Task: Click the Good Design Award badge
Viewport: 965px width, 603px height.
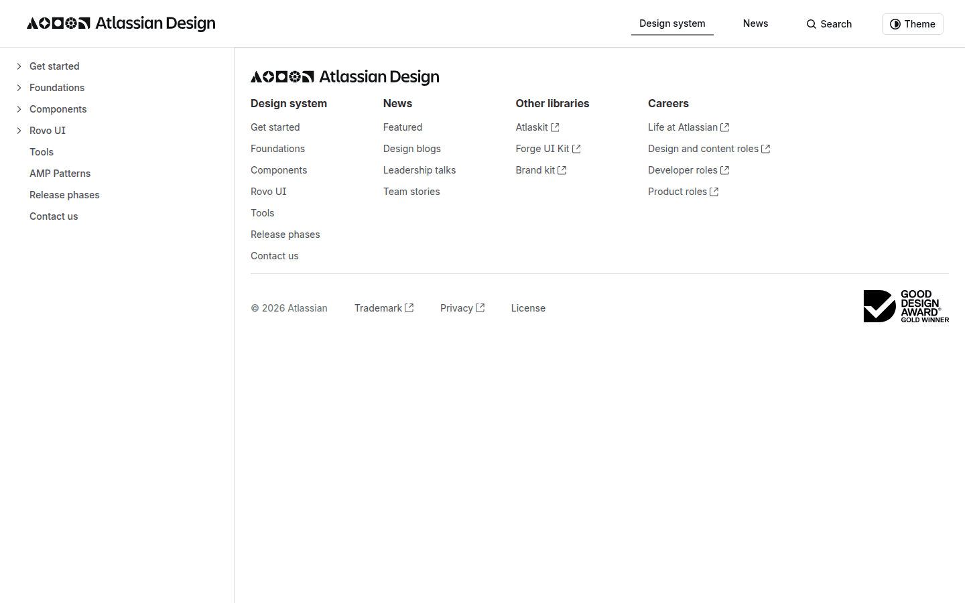Action: pos(906,306)
